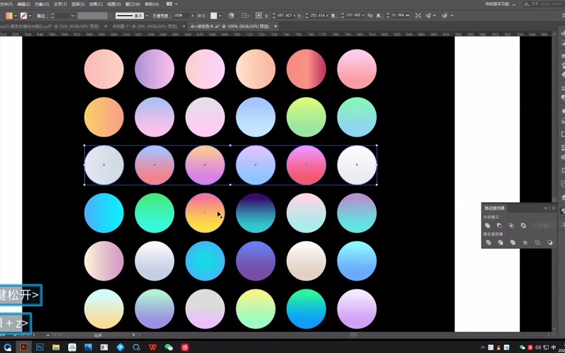The image size is (565, 353).
Task: Open the 效果(C) menu
Action: (95, 4)
